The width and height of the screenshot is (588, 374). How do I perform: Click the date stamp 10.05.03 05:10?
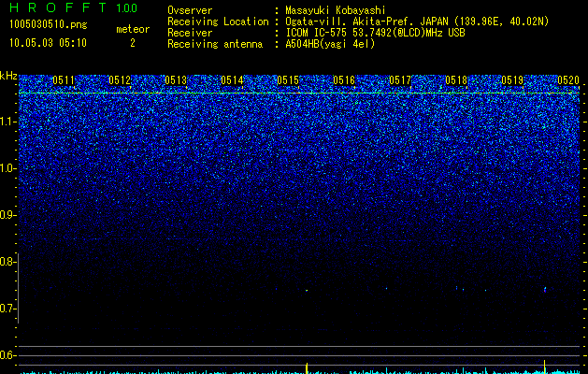[x=48, y=43]
